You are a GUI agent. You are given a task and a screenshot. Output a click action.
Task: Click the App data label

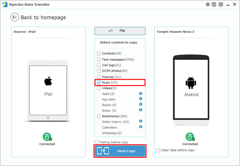[108, 99]
